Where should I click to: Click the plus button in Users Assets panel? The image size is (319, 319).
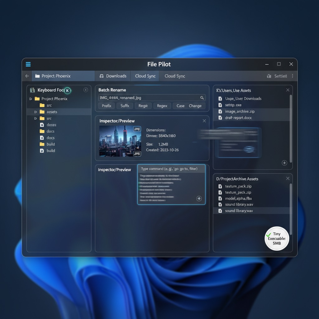(284, 163)
